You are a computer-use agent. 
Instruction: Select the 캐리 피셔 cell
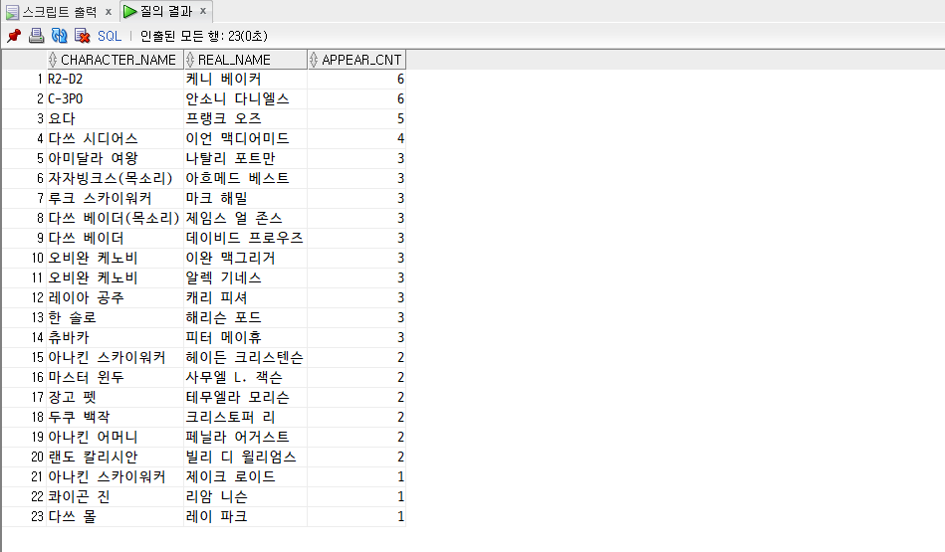245,297
